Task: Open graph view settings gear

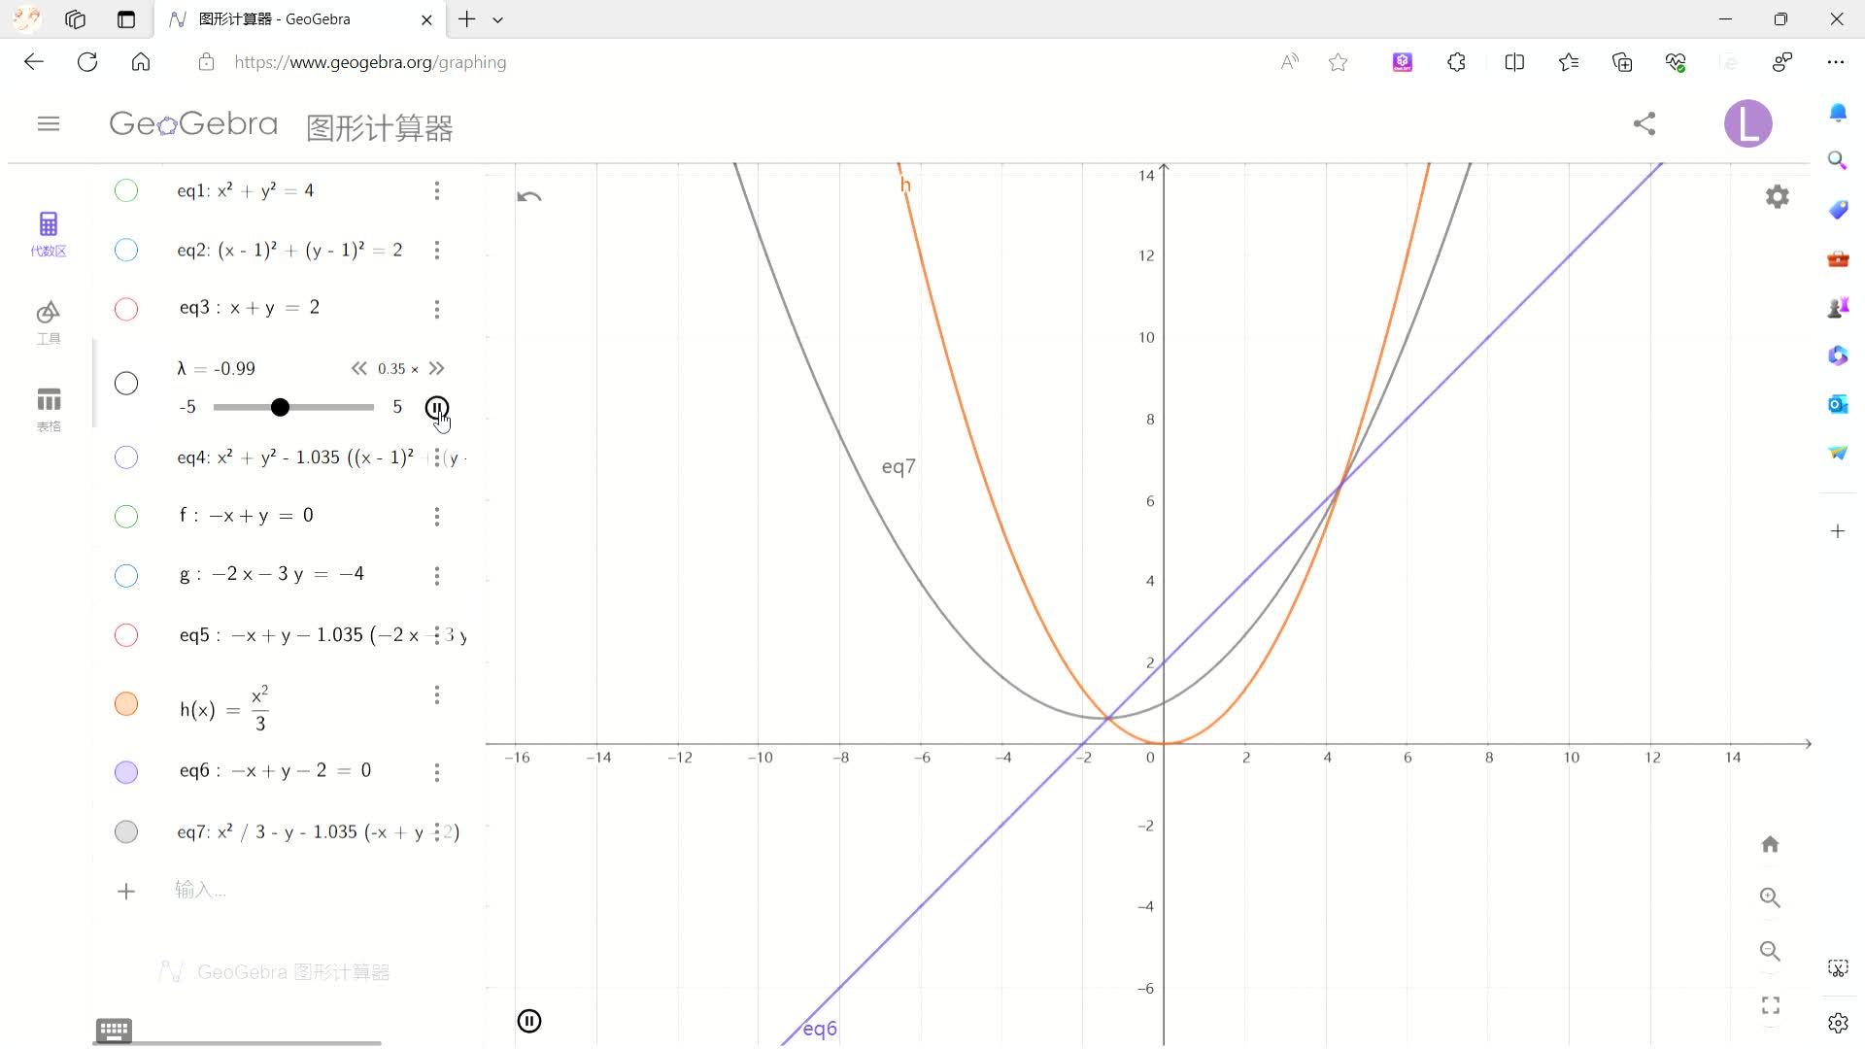Action: (x=1777, y=197)
